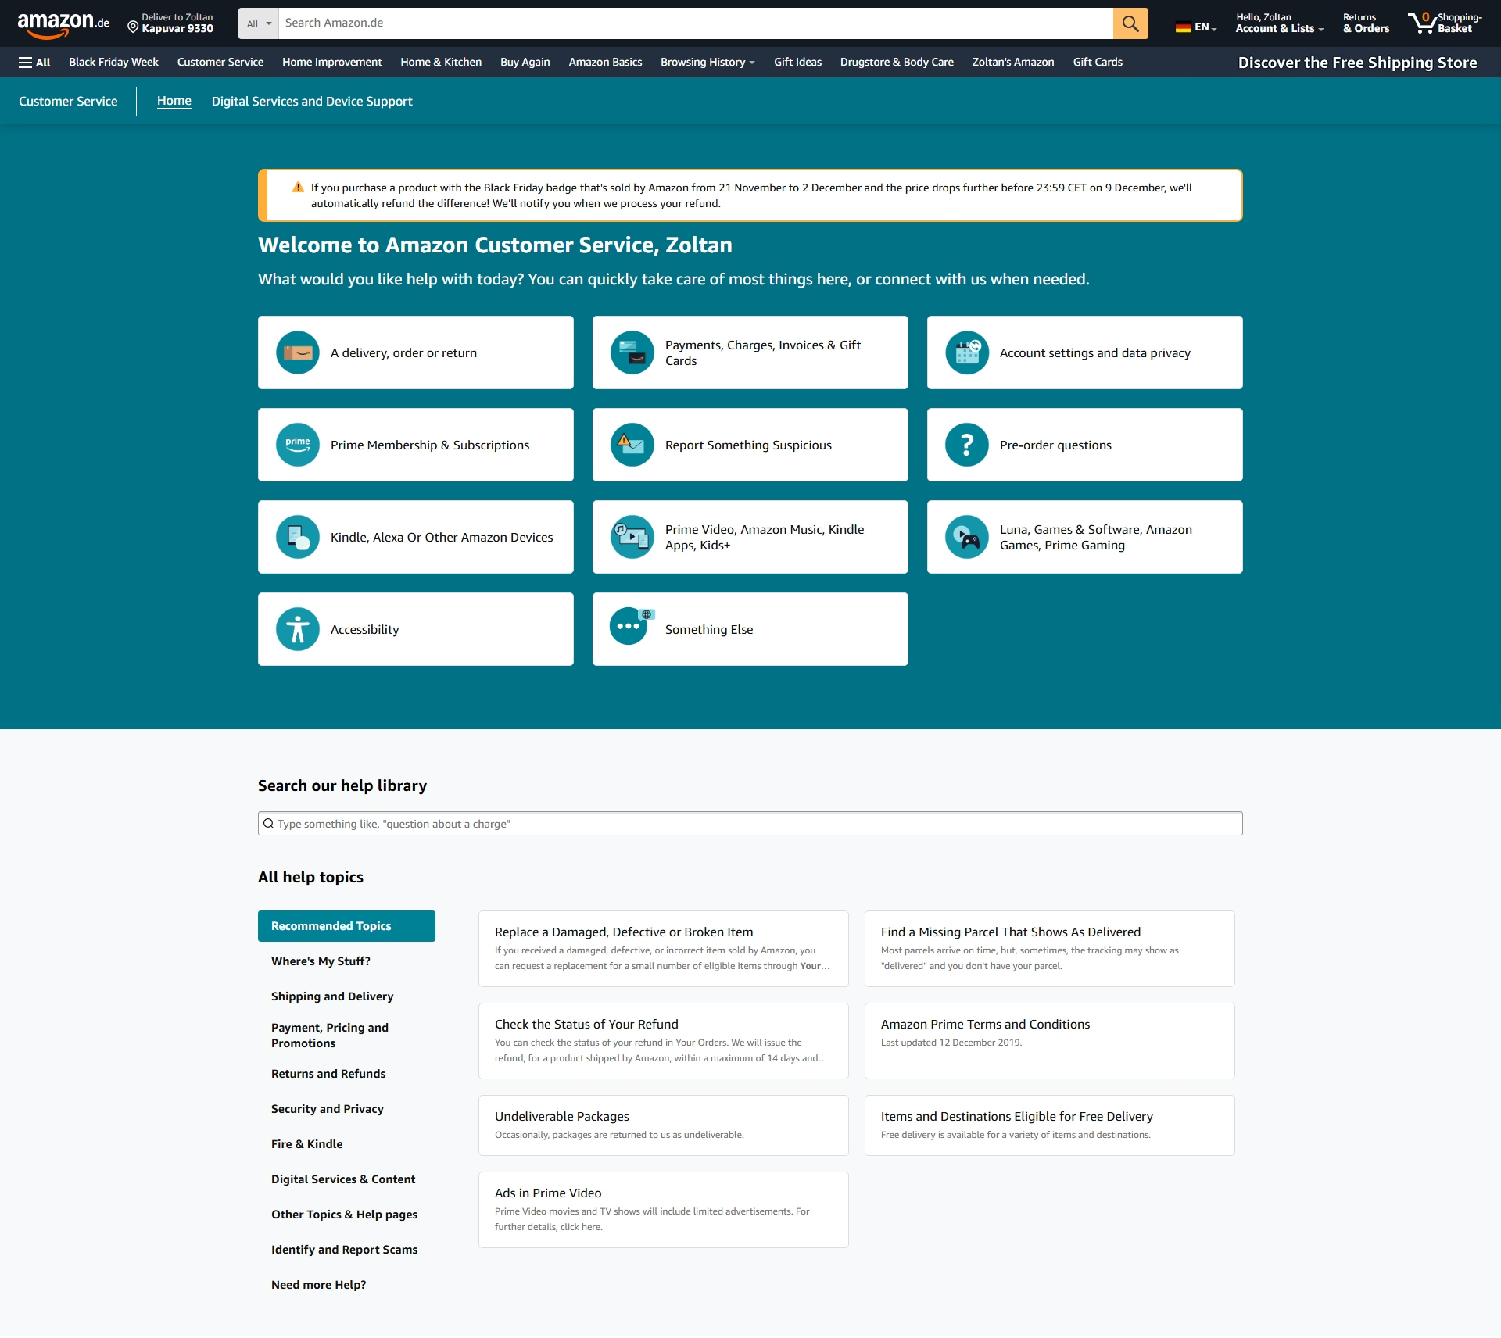Expand the EN language selector
Viewport: 1501px width, 1338px height.
click(1196, 27)
